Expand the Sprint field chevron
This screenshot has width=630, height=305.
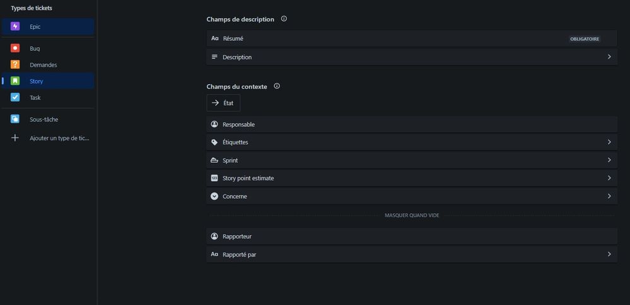pyautogui.click(x=610, y=160)
